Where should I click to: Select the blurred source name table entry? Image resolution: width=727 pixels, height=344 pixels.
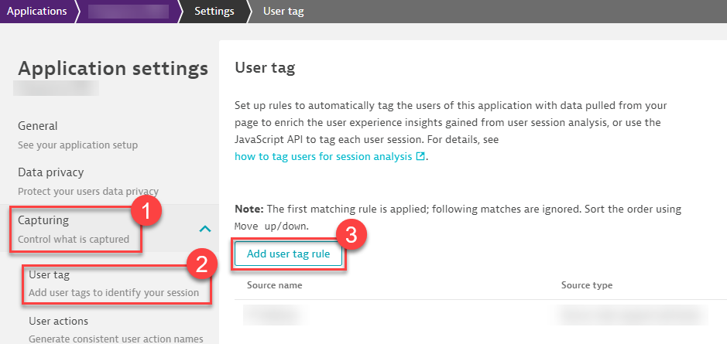pyautogui.click(x=271, y=314)
